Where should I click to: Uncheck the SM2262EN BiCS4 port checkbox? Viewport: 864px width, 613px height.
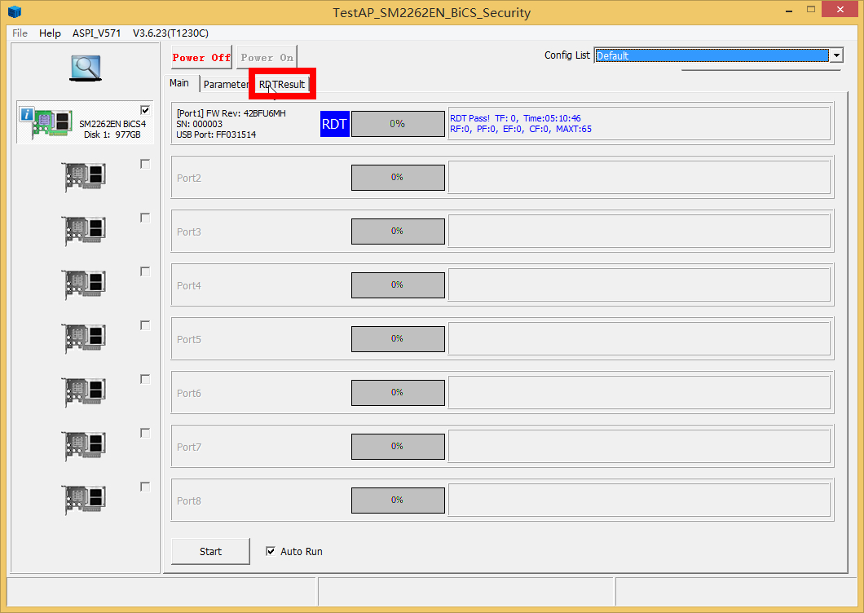coord(145,110)
